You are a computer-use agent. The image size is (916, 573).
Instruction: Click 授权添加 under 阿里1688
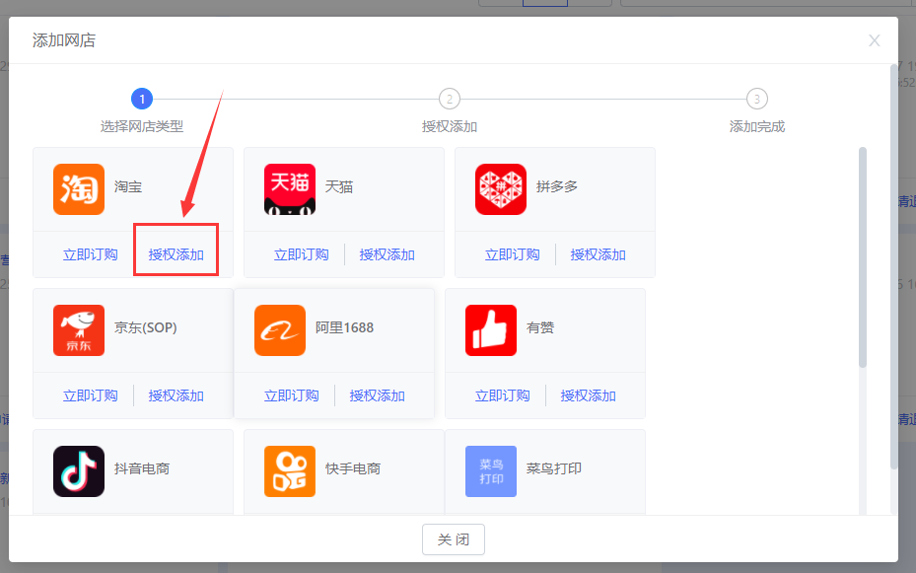pyautogui.click(x=377, y=395)
